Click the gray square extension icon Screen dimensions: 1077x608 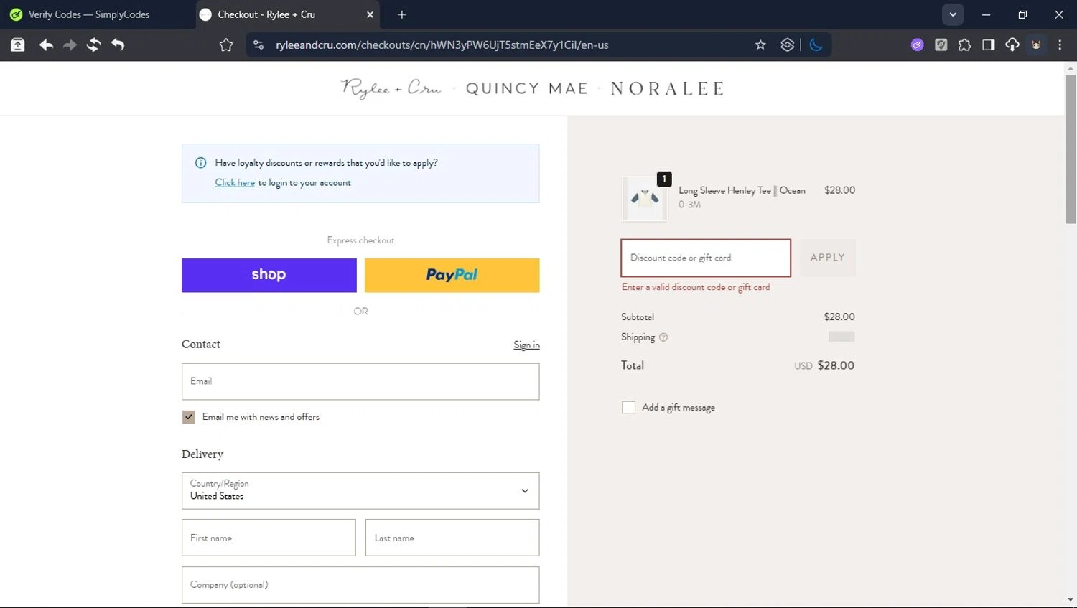(941, 45)
